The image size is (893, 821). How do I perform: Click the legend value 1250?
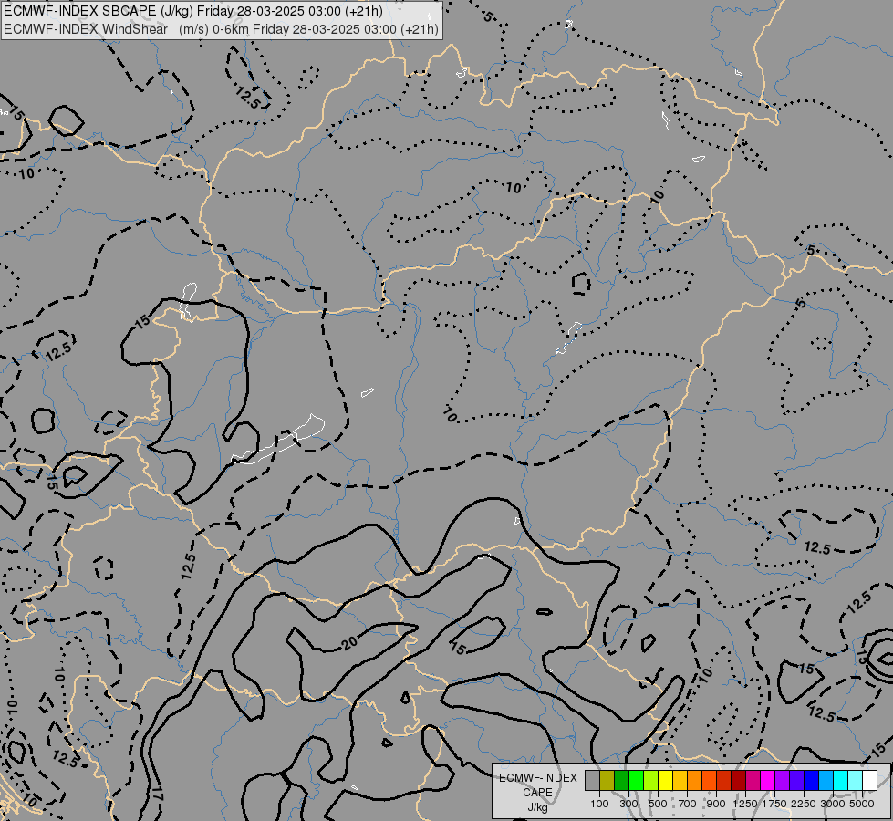[x=745, y=804]
